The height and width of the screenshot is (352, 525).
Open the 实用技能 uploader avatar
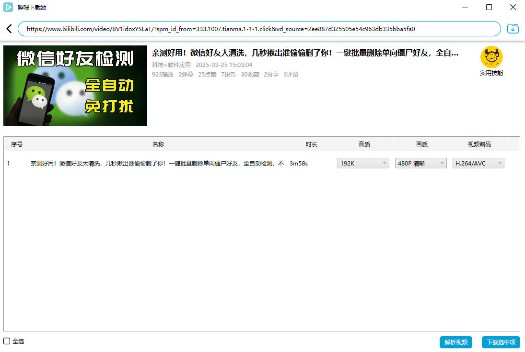(491, 57)
